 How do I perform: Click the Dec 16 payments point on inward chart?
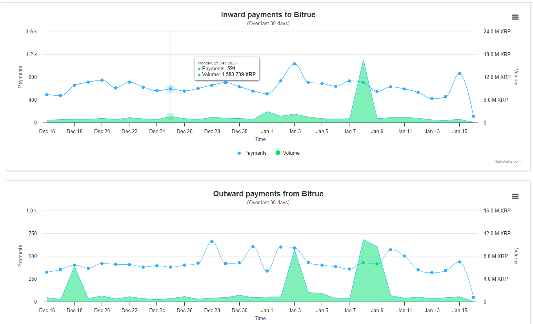click(x=47, y=95)
